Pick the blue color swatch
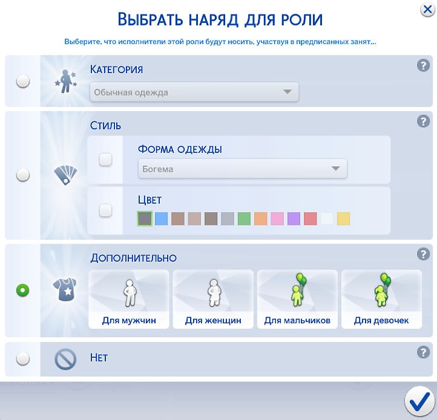Screen dimensions: 437x420 click(161, 218)
